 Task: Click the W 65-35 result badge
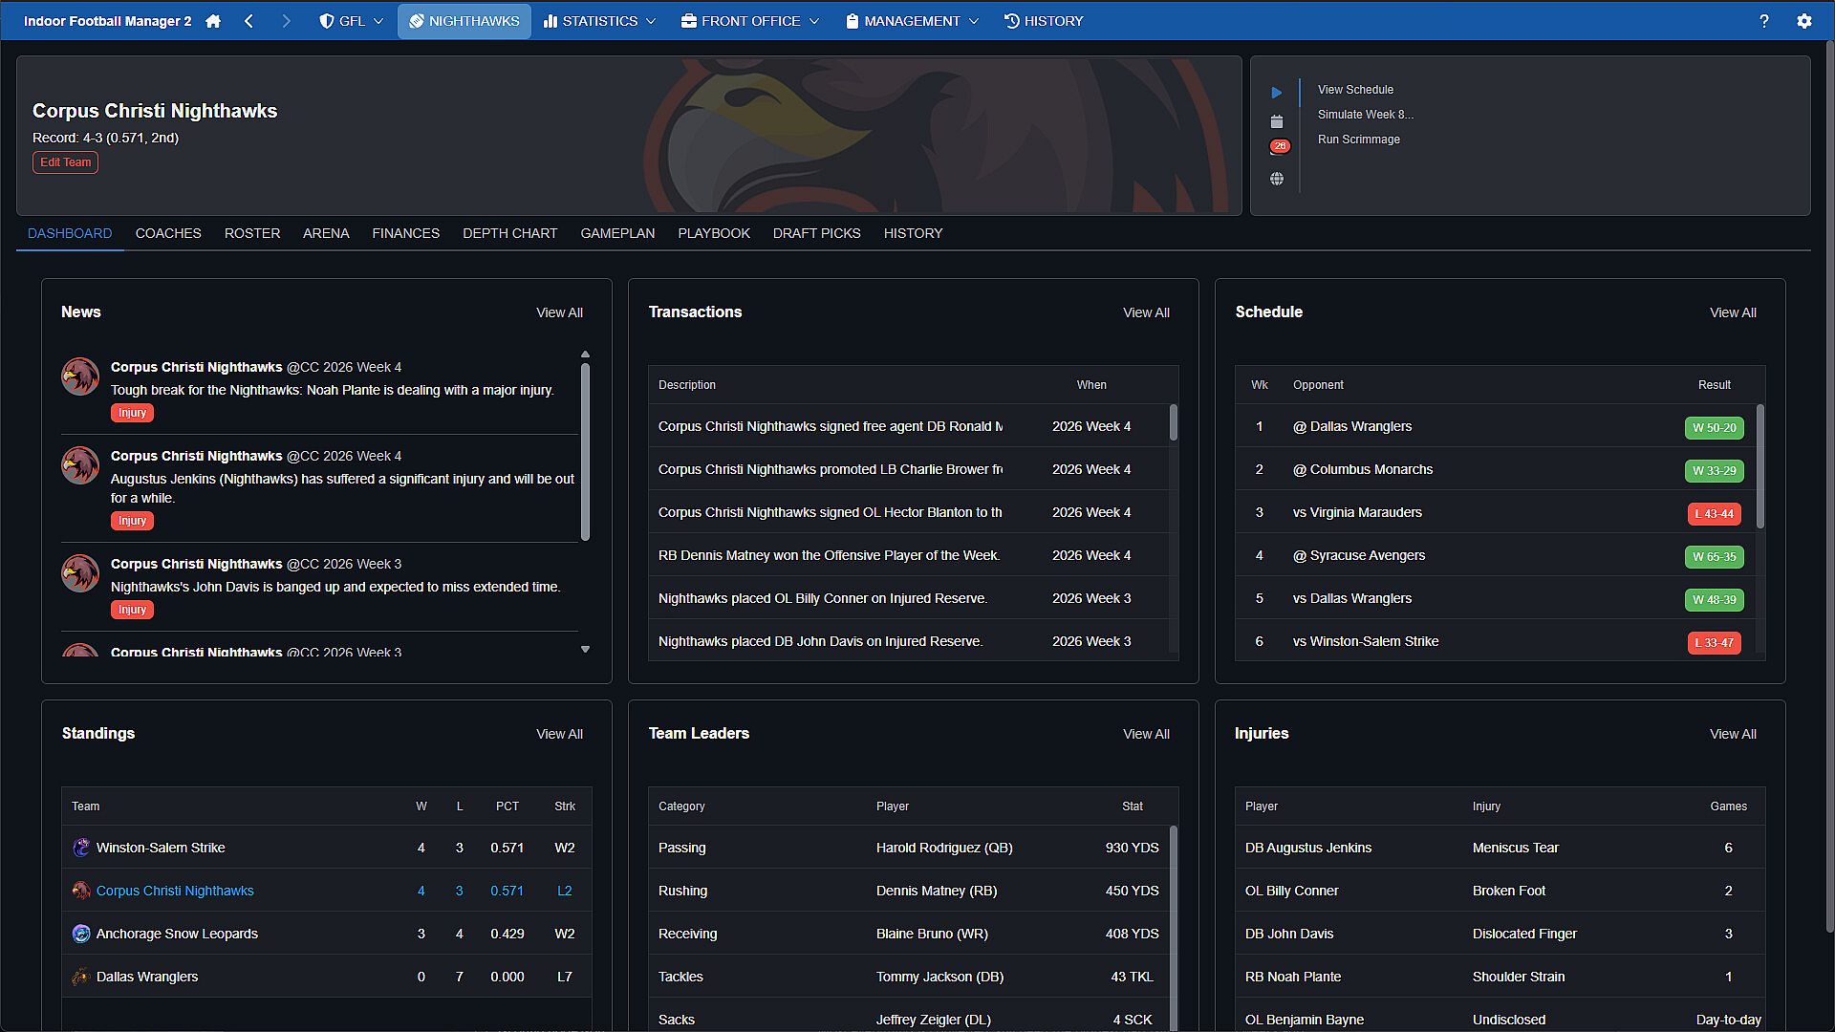click(1715, 557)
